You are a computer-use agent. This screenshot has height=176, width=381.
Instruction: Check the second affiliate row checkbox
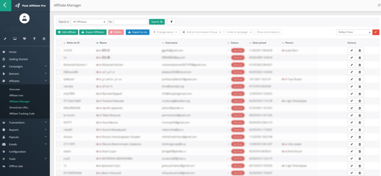[x=59, y=57]
